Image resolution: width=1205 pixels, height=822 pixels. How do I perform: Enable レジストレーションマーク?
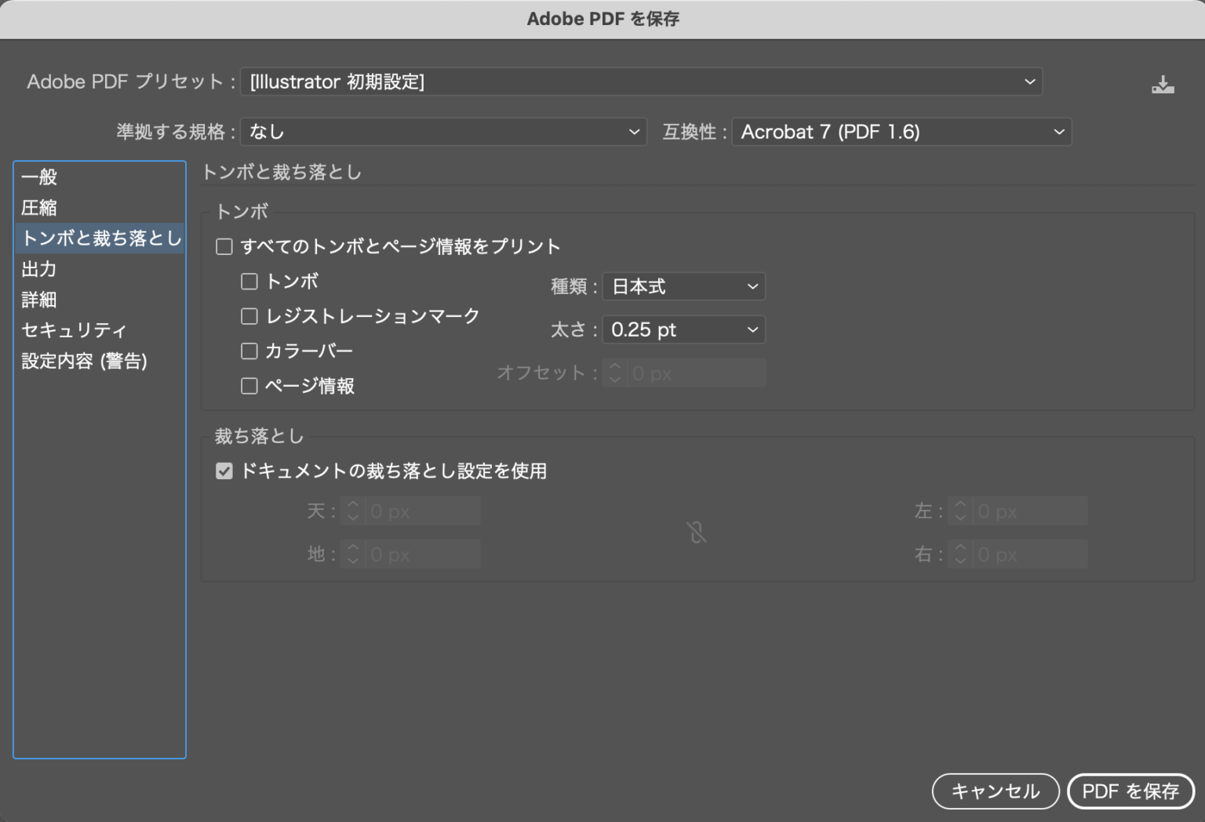click(x=249, y=315)
